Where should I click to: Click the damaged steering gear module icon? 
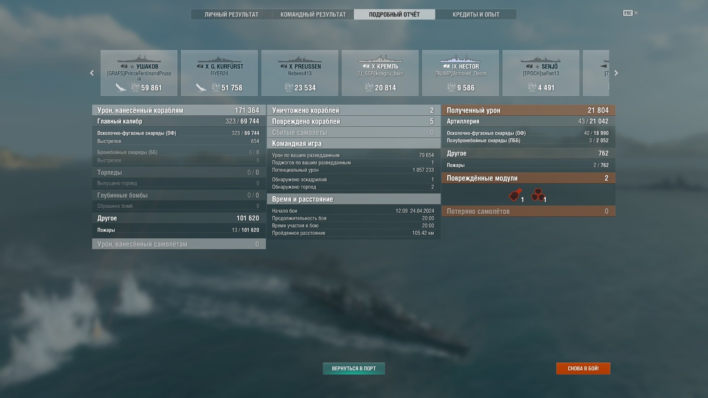pyautogui.click(x=515, y=195)
